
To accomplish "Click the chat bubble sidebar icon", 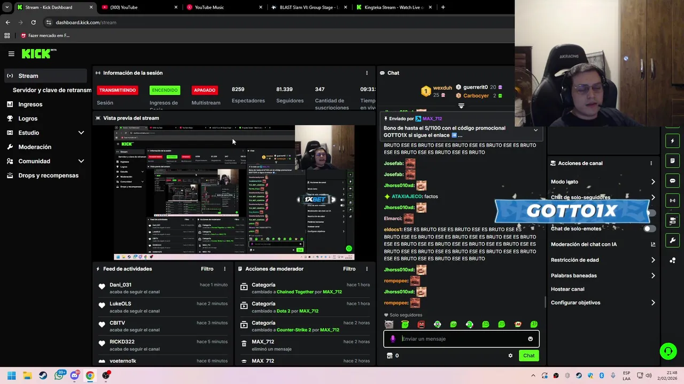I will [x=672, y=181].
